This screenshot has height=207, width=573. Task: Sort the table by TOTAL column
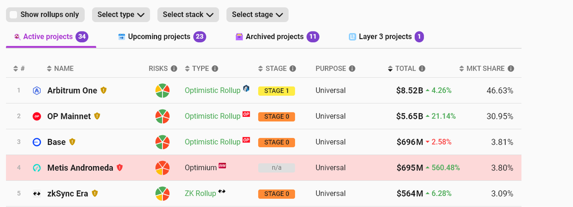click(402, 69)
